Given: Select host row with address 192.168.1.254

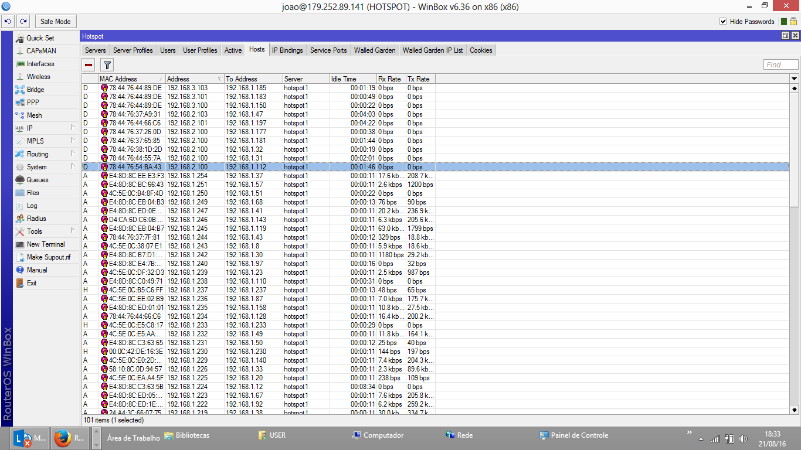Looking at the screenshot, I should [x=436, y=176].
